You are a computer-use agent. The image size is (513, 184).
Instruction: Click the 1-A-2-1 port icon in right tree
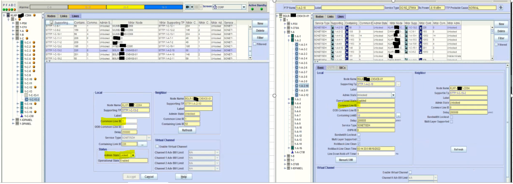[x=297, y=45]
